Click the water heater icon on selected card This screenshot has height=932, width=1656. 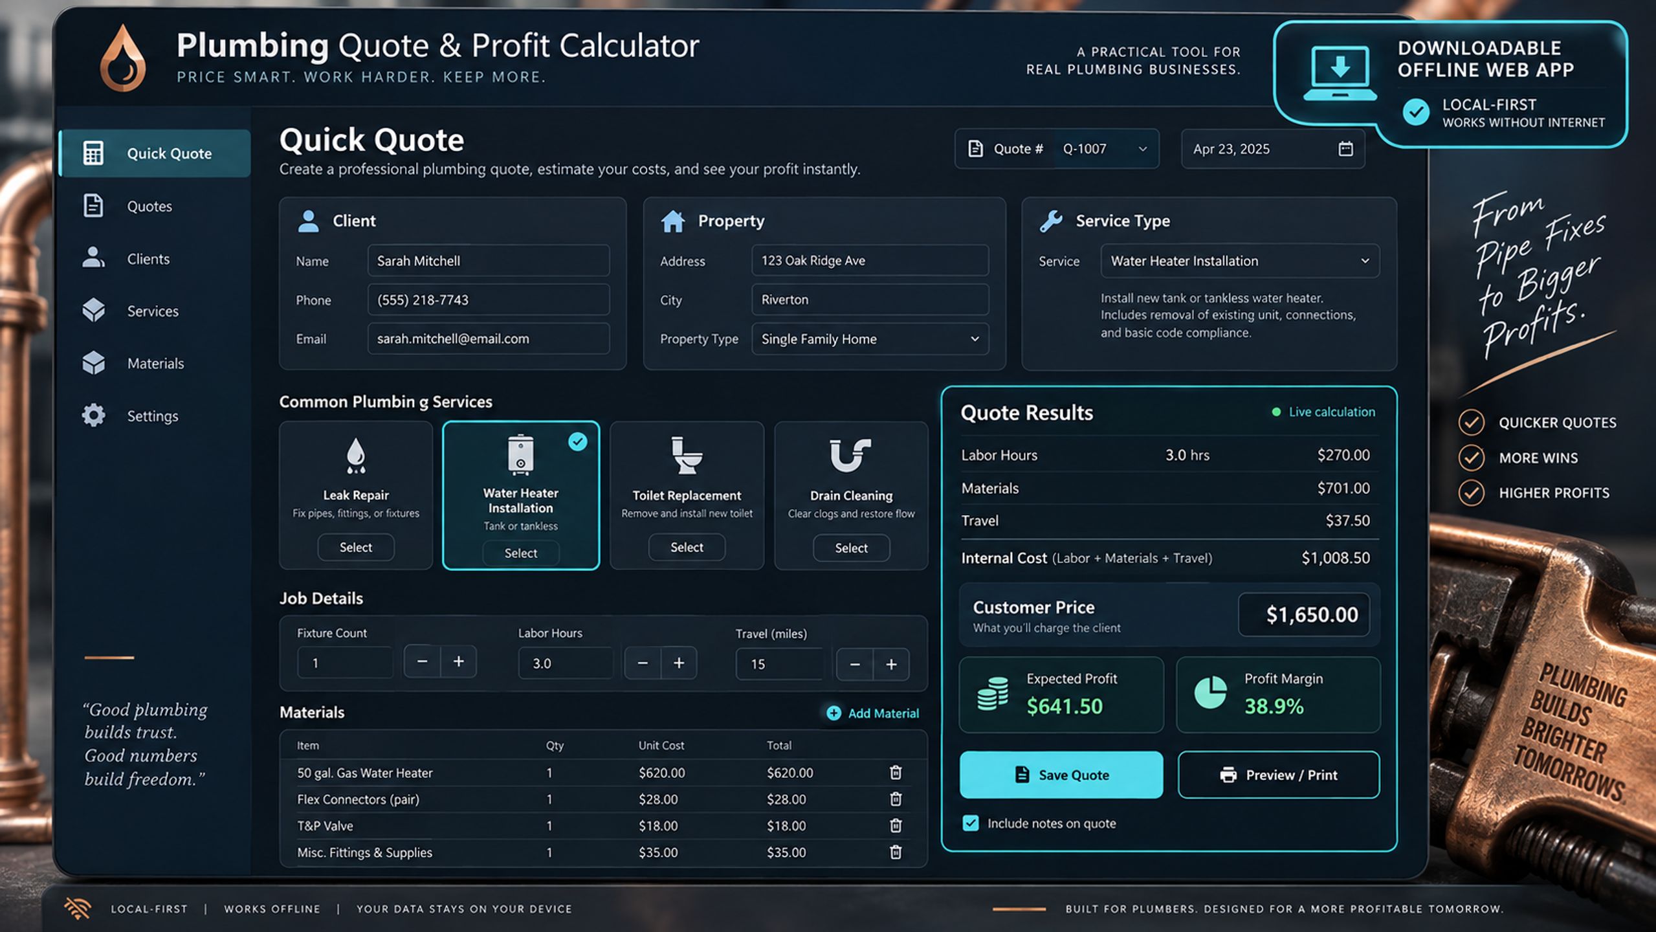click(520, 454)
